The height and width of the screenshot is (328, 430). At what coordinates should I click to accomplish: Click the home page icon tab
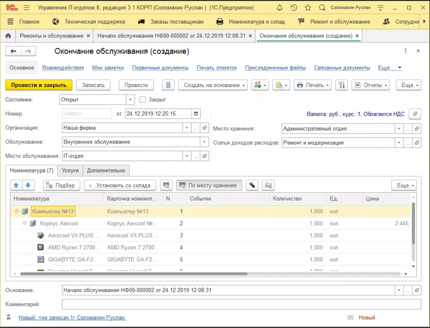click(x=8, y=36)
